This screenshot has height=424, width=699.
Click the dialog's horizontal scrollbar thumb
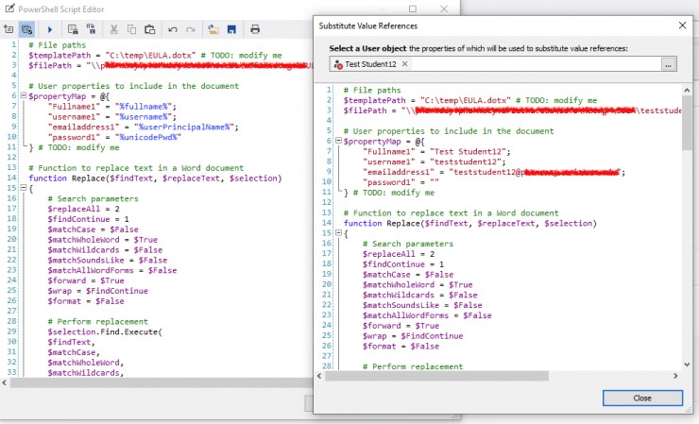pos(436,376)
